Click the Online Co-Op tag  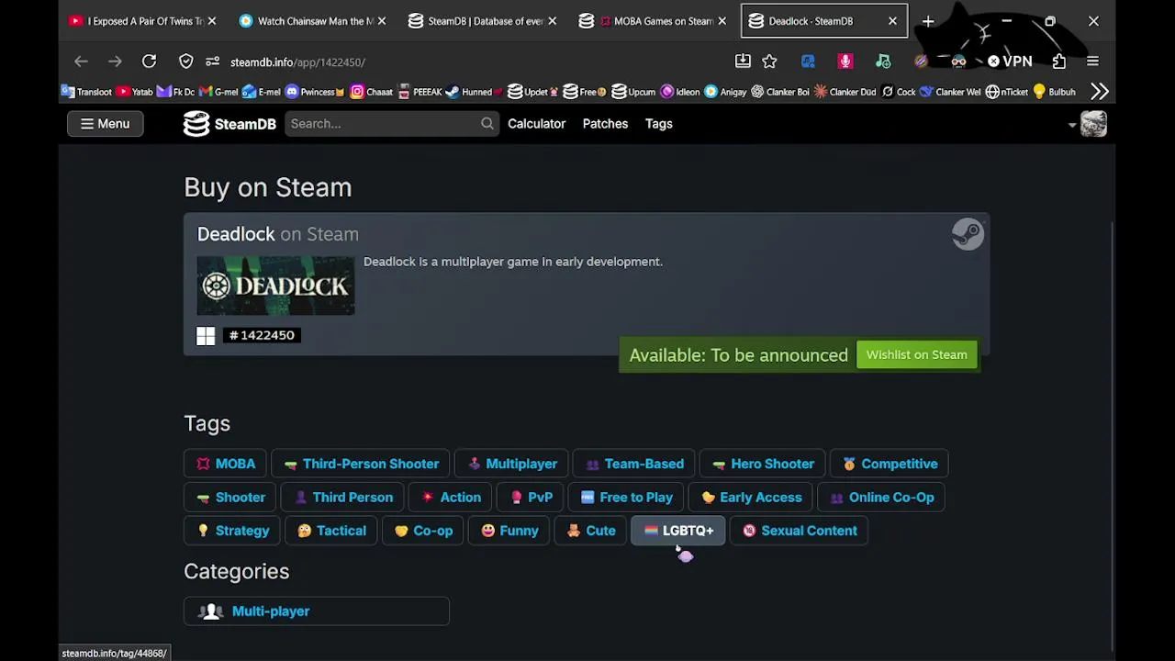881,498
